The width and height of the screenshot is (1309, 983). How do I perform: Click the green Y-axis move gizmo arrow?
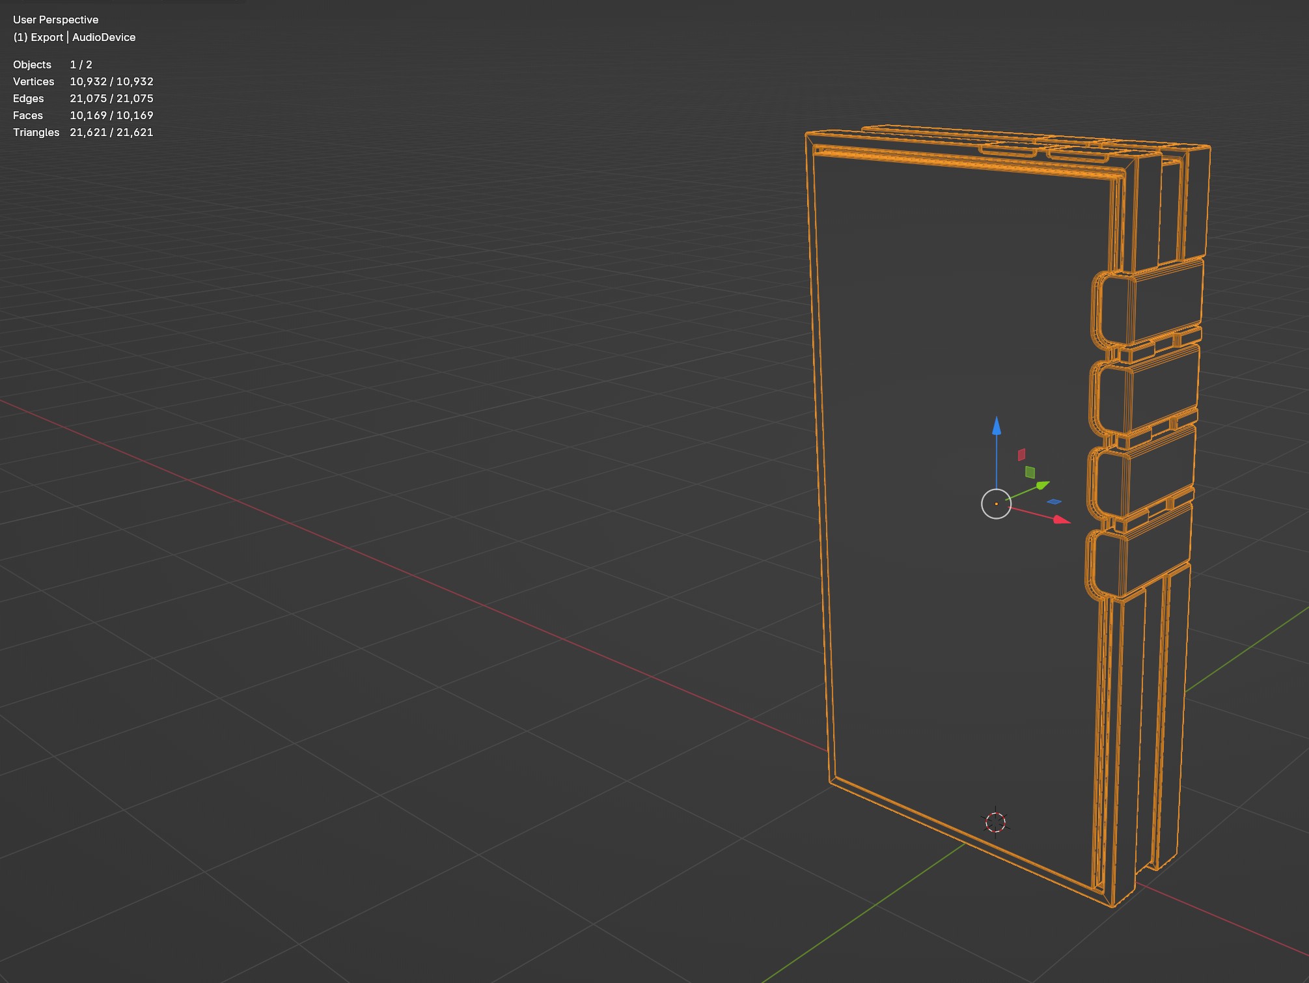(1042, 485)
